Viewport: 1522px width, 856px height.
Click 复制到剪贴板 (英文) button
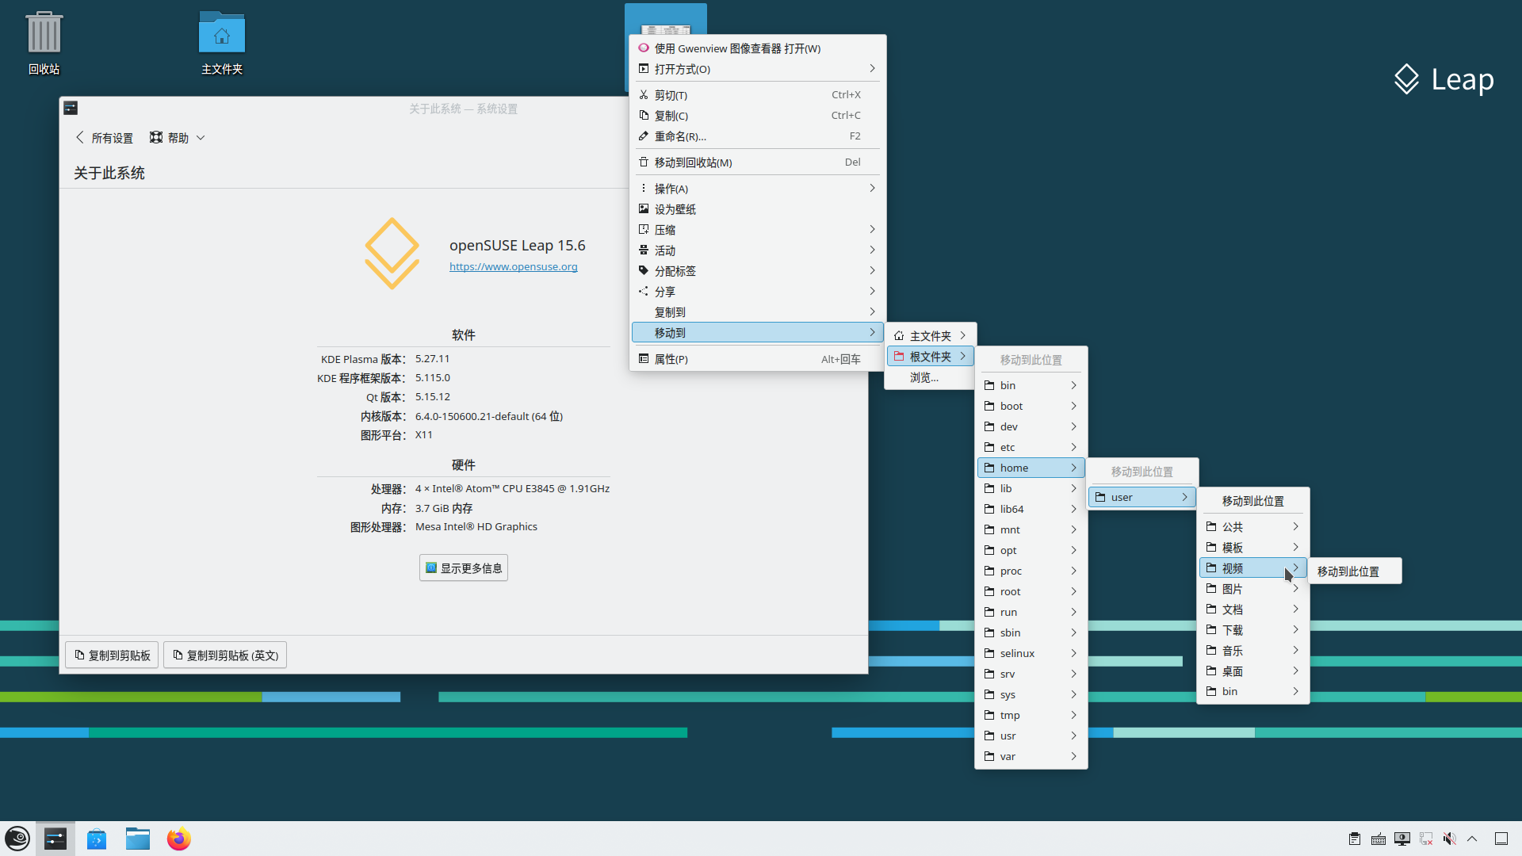[x=225, y=655]
